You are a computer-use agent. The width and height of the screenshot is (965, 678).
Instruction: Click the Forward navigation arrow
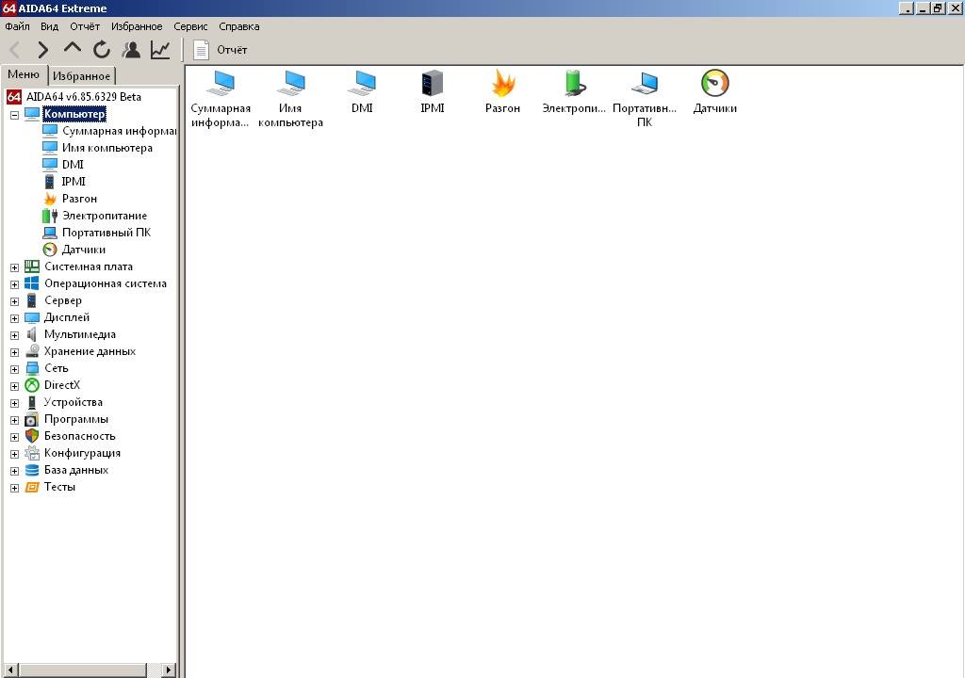coord(43,50)
